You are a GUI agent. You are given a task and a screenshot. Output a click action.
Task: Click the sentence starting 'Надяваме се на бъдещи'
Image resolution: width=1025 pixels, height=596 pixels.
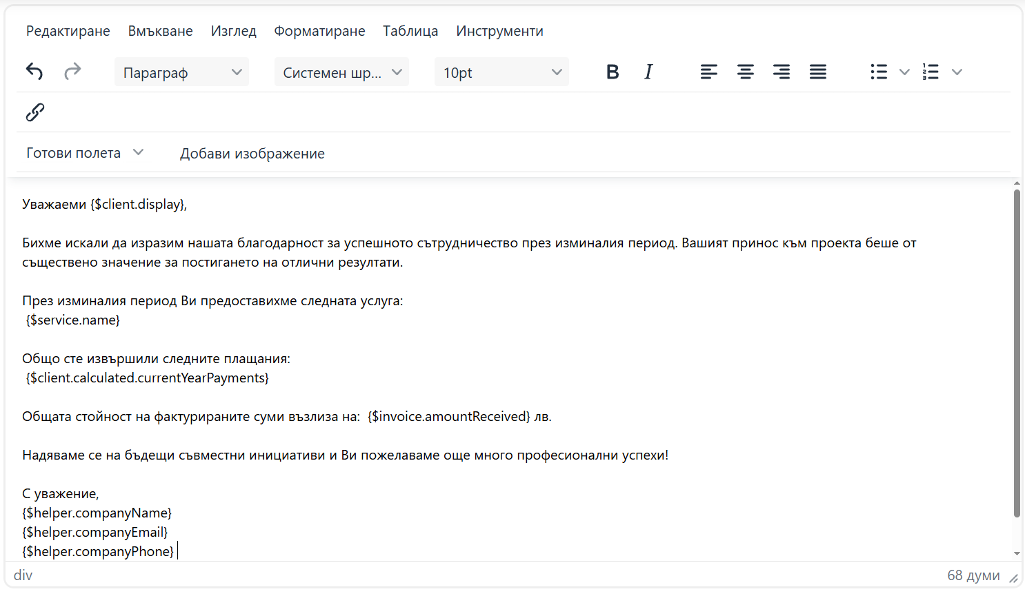[x=346, y=455]
